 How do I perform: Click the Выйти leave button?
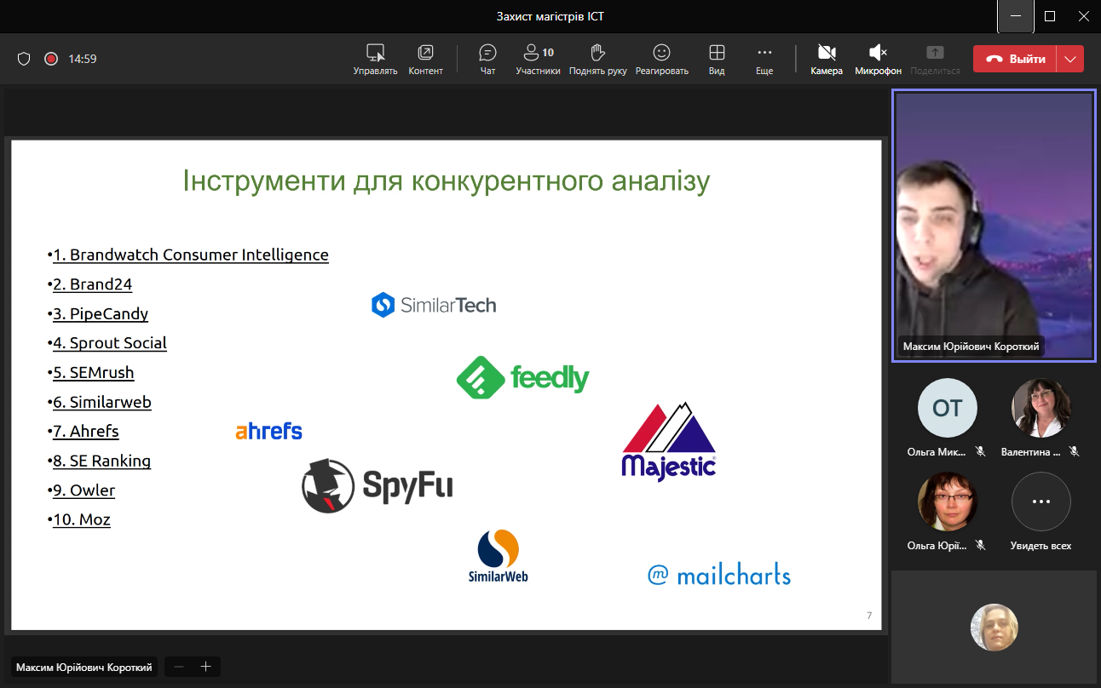(1015, 59)
